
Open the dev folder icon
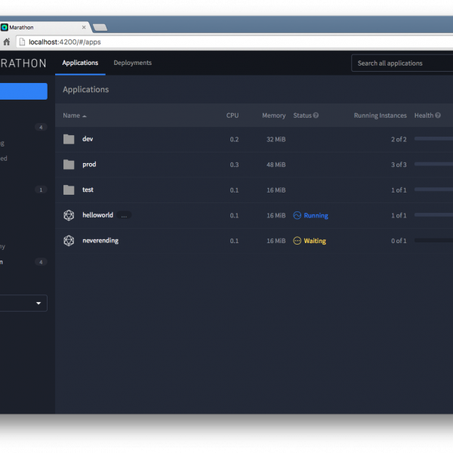click(69, 139)
